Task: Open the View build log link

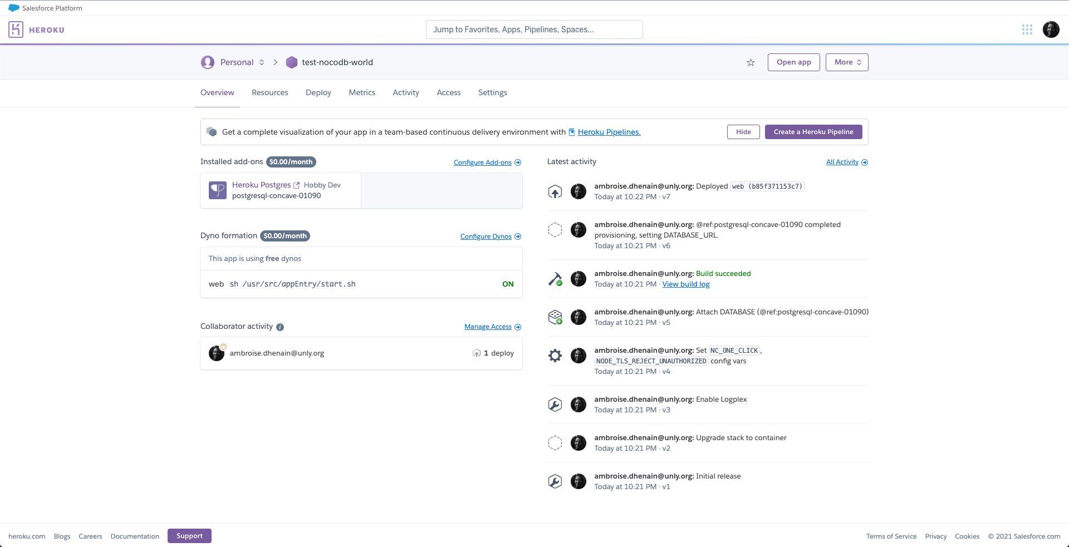Action: [685, 284]
